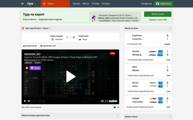The image size is (193, 120).
Task: Click the 5.13 odds badge for EHOME
Action: [161, 99]
